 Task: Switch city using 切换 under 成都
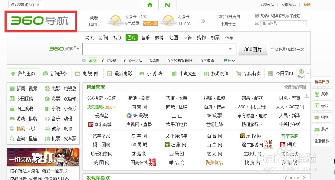(94, 24)
